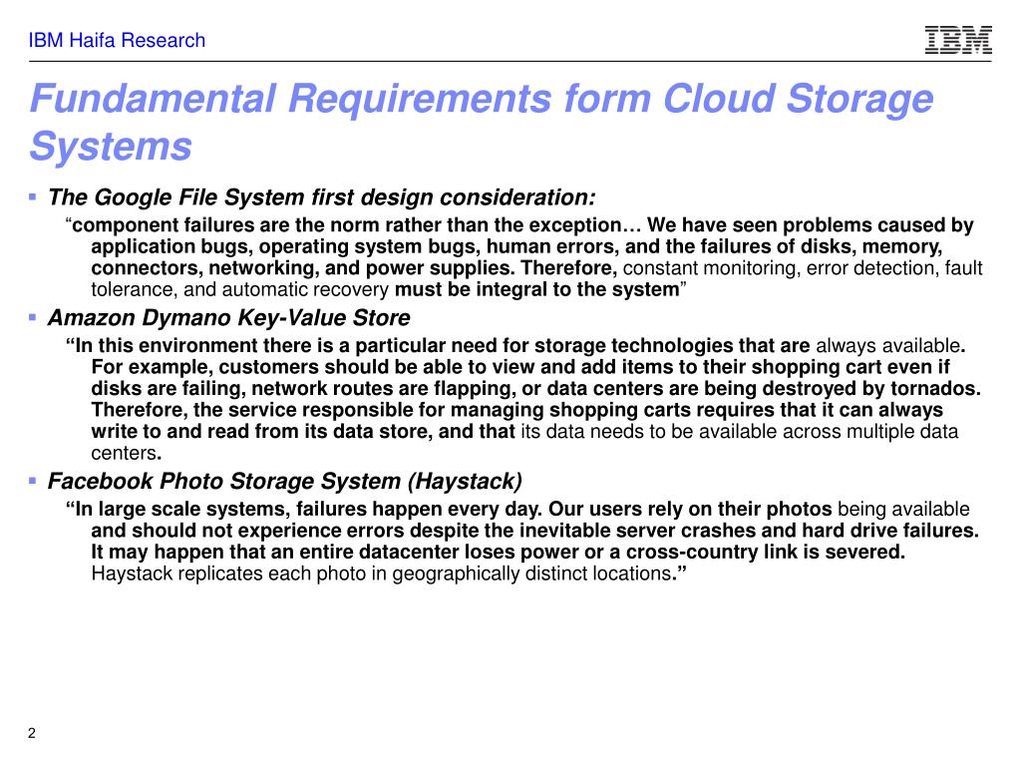
Task: Click the line starting 'write to and read from'
Action: (524, 432)
